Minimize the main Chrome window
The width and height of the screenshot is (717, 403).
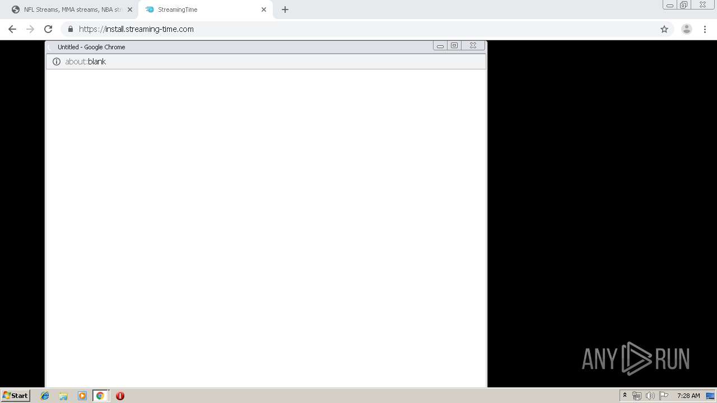(670, 5)
